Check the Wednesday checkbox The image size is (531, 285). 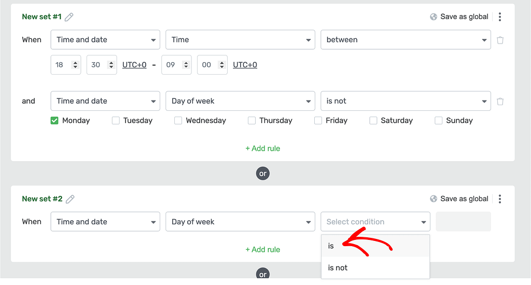tap(178, 121)
